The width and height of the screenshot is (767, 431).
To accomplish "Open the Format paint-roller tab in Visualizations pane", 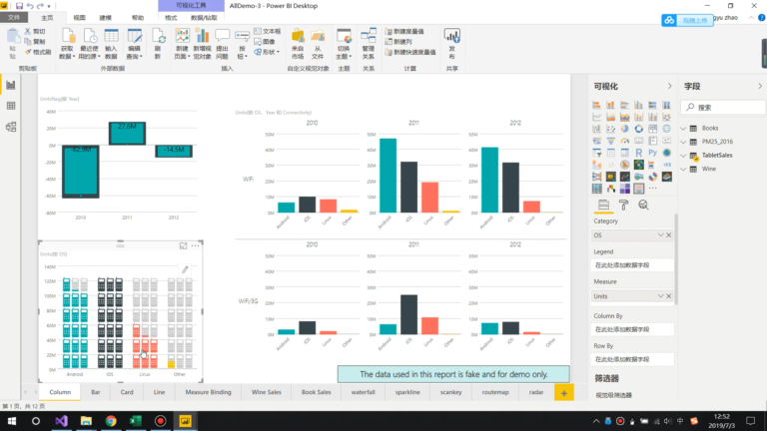I will coord(623,205).
